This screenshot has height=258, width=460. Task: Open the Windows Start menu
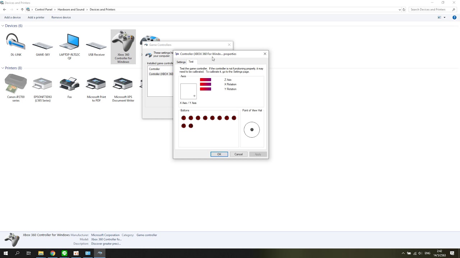(6, 253)
